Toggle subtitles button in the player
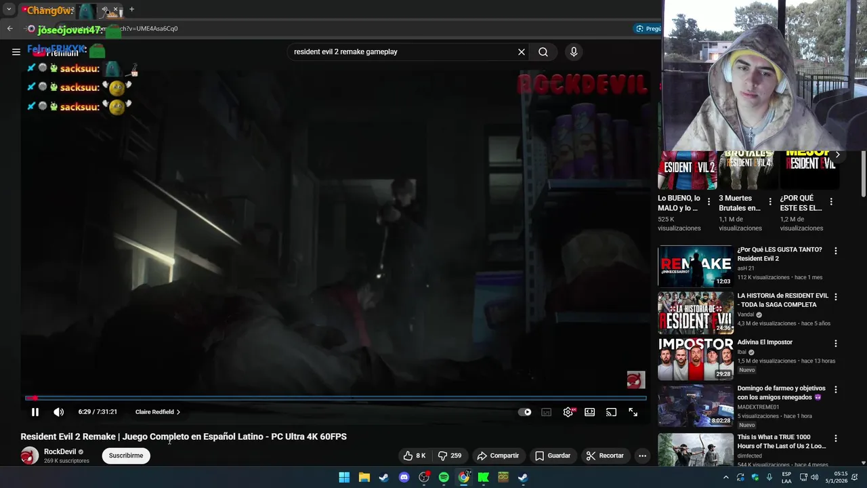The image size is (867, 488). pos(547,412)
